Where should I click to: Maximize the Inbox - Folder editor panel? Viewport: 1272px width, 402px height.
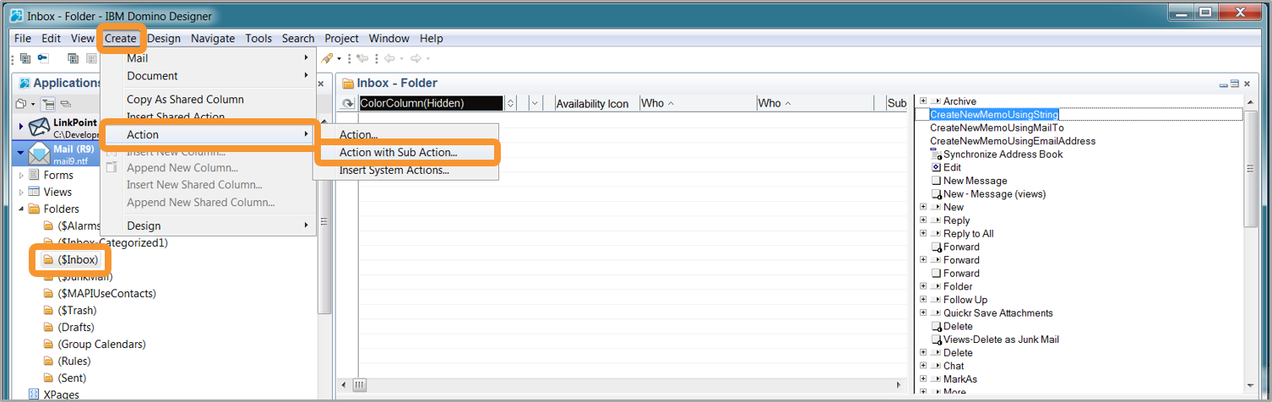1235,84
